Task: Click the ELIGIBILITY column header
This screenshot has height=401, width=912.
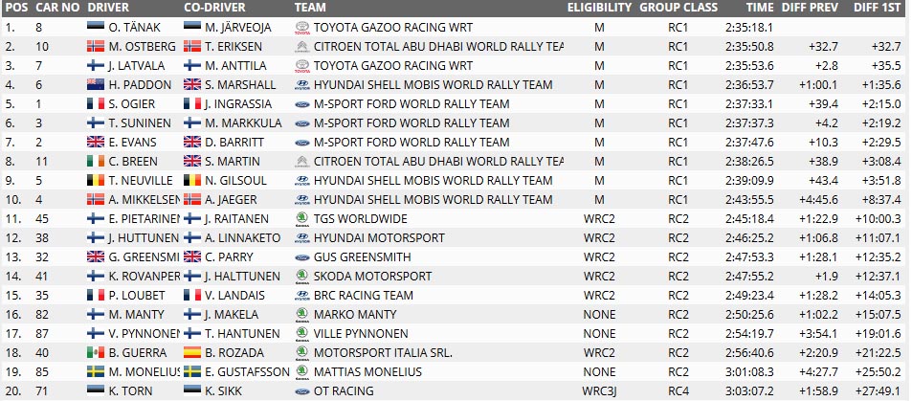Action: pyautogui.click(x=599, y=8)
